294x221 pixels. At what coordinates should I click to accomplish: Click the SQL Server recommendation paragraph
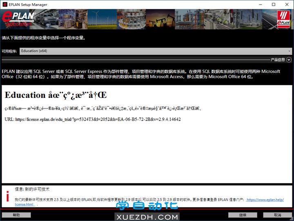pos(141,74)
